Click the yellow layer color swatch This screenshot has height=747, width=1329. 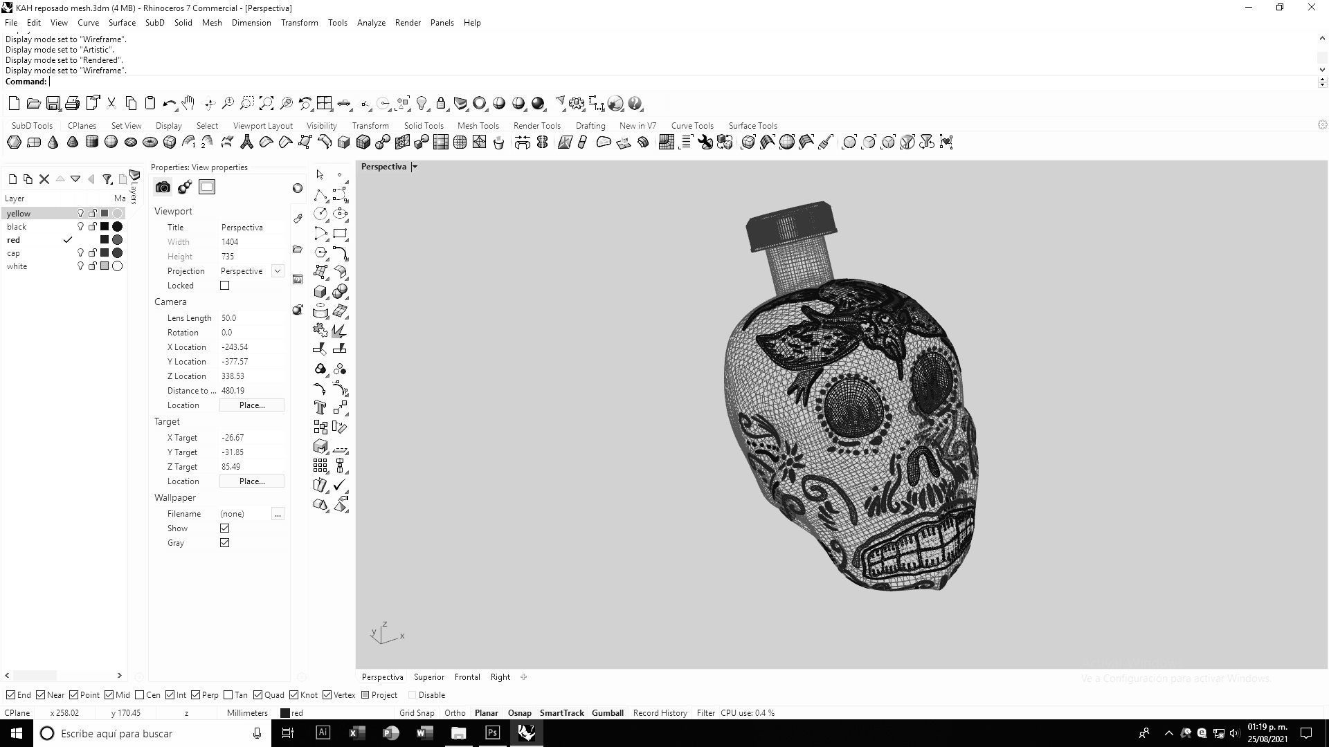pos(105,214)
